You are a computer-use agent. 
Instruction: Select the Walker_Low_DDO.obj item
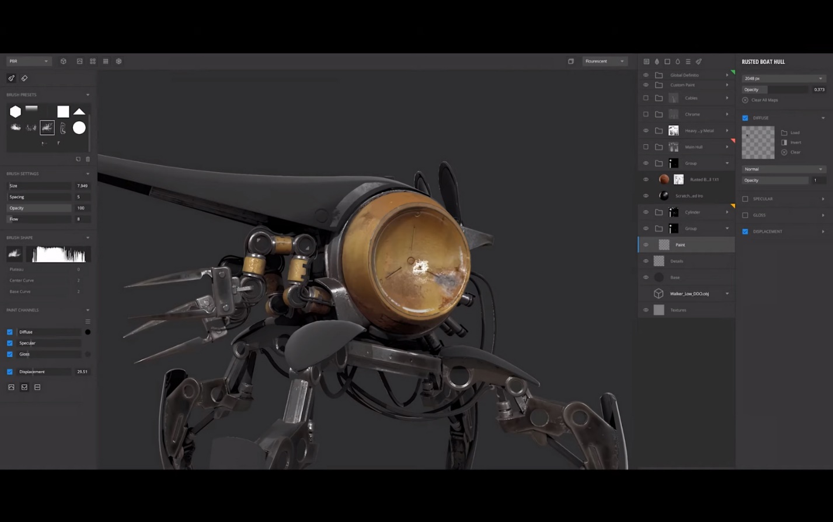[x=689, y=293]
